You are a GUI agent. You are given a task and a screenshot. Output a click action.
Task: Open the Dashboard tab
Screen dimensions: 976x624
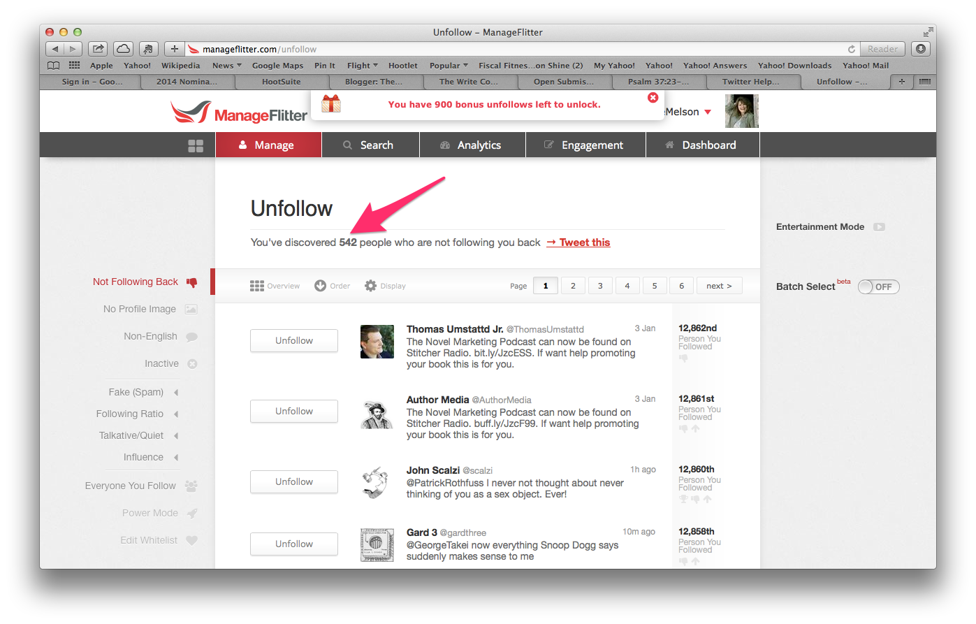pos(702,145)
